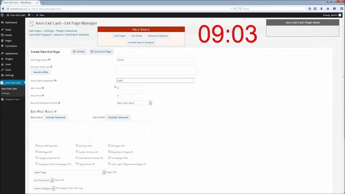Open the Azon Exit Cash sidebar menu
Screen dimensions: 345x194
[12, 82]
